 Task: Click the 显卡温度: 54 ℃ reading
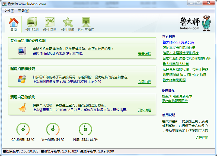[53, 140]
